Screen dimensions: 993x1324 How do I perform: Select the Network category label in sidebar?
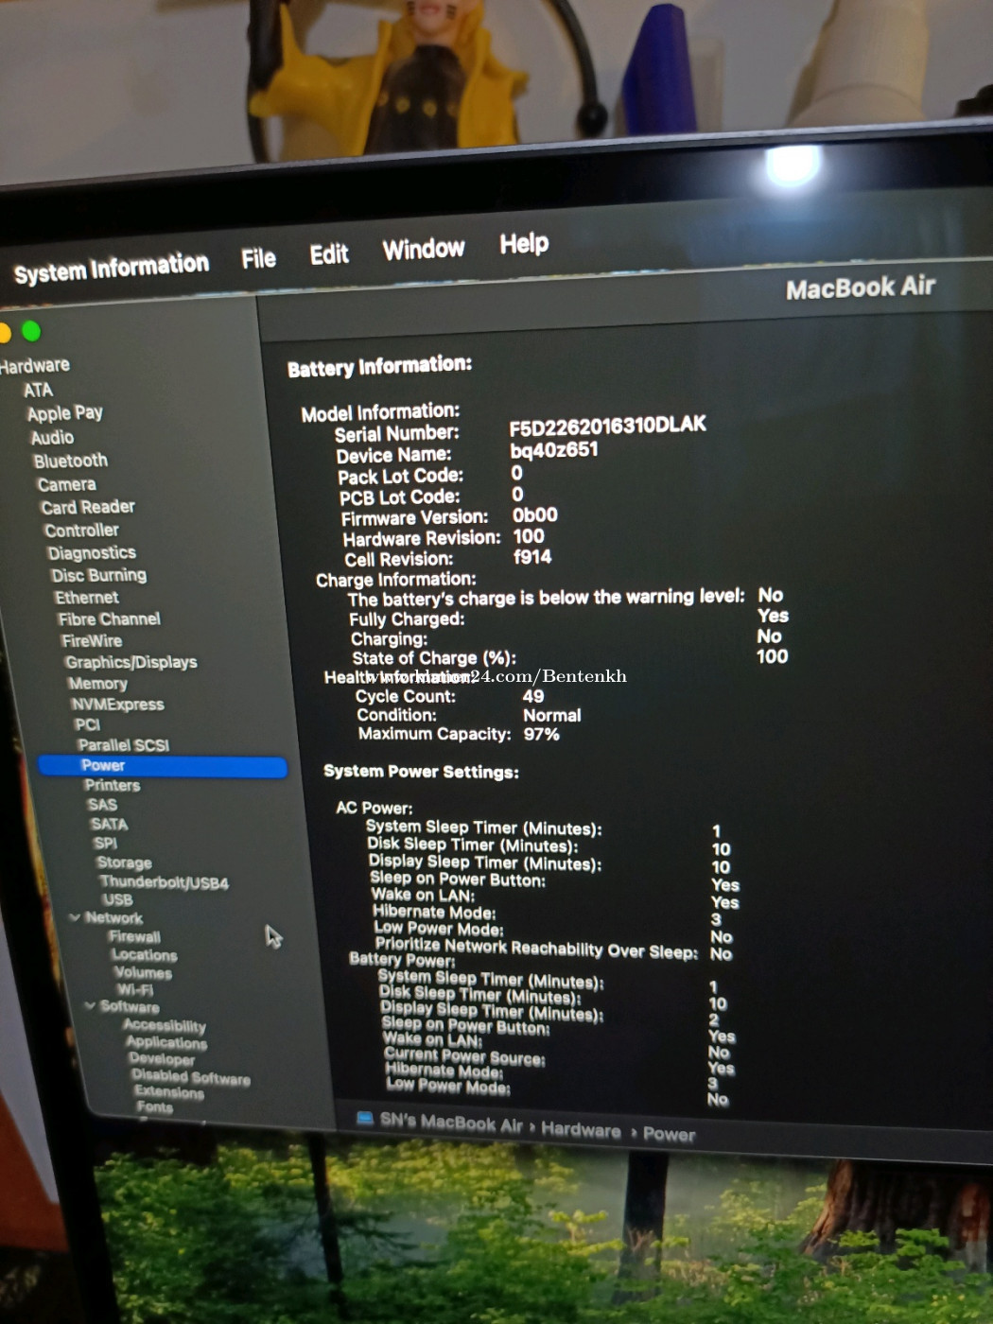tap(114, 917)
